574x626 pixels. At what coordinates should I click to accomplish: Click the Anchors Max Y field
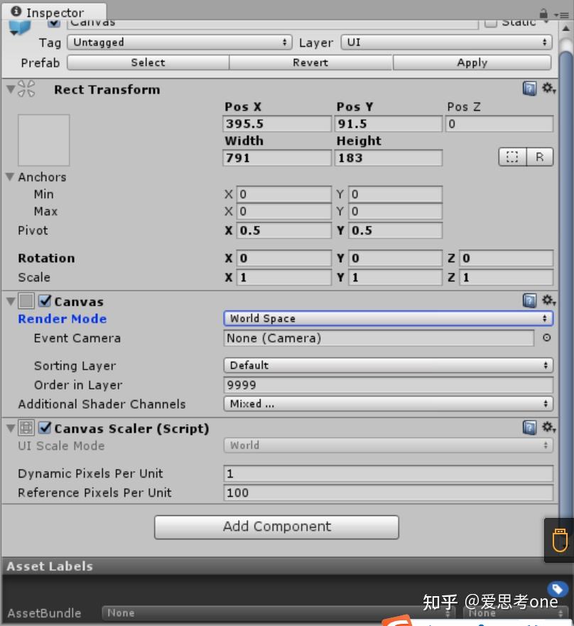395,211
